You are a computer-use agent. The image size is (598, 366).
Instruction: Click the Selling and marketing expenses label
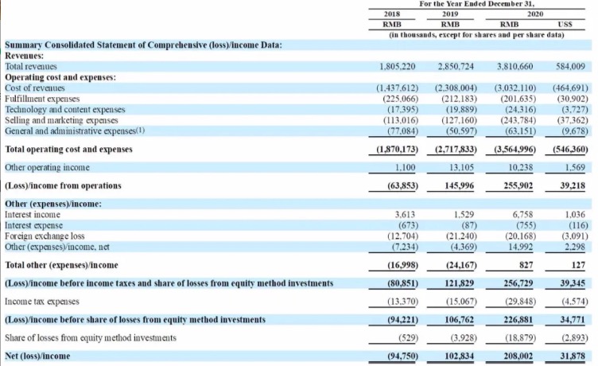[56, 119]
